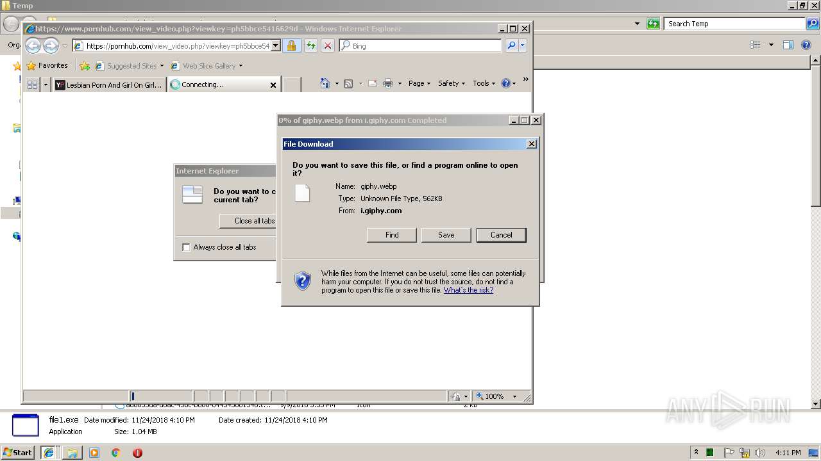
Task: Expand folder view options arrow
Action: coord(771,45)
